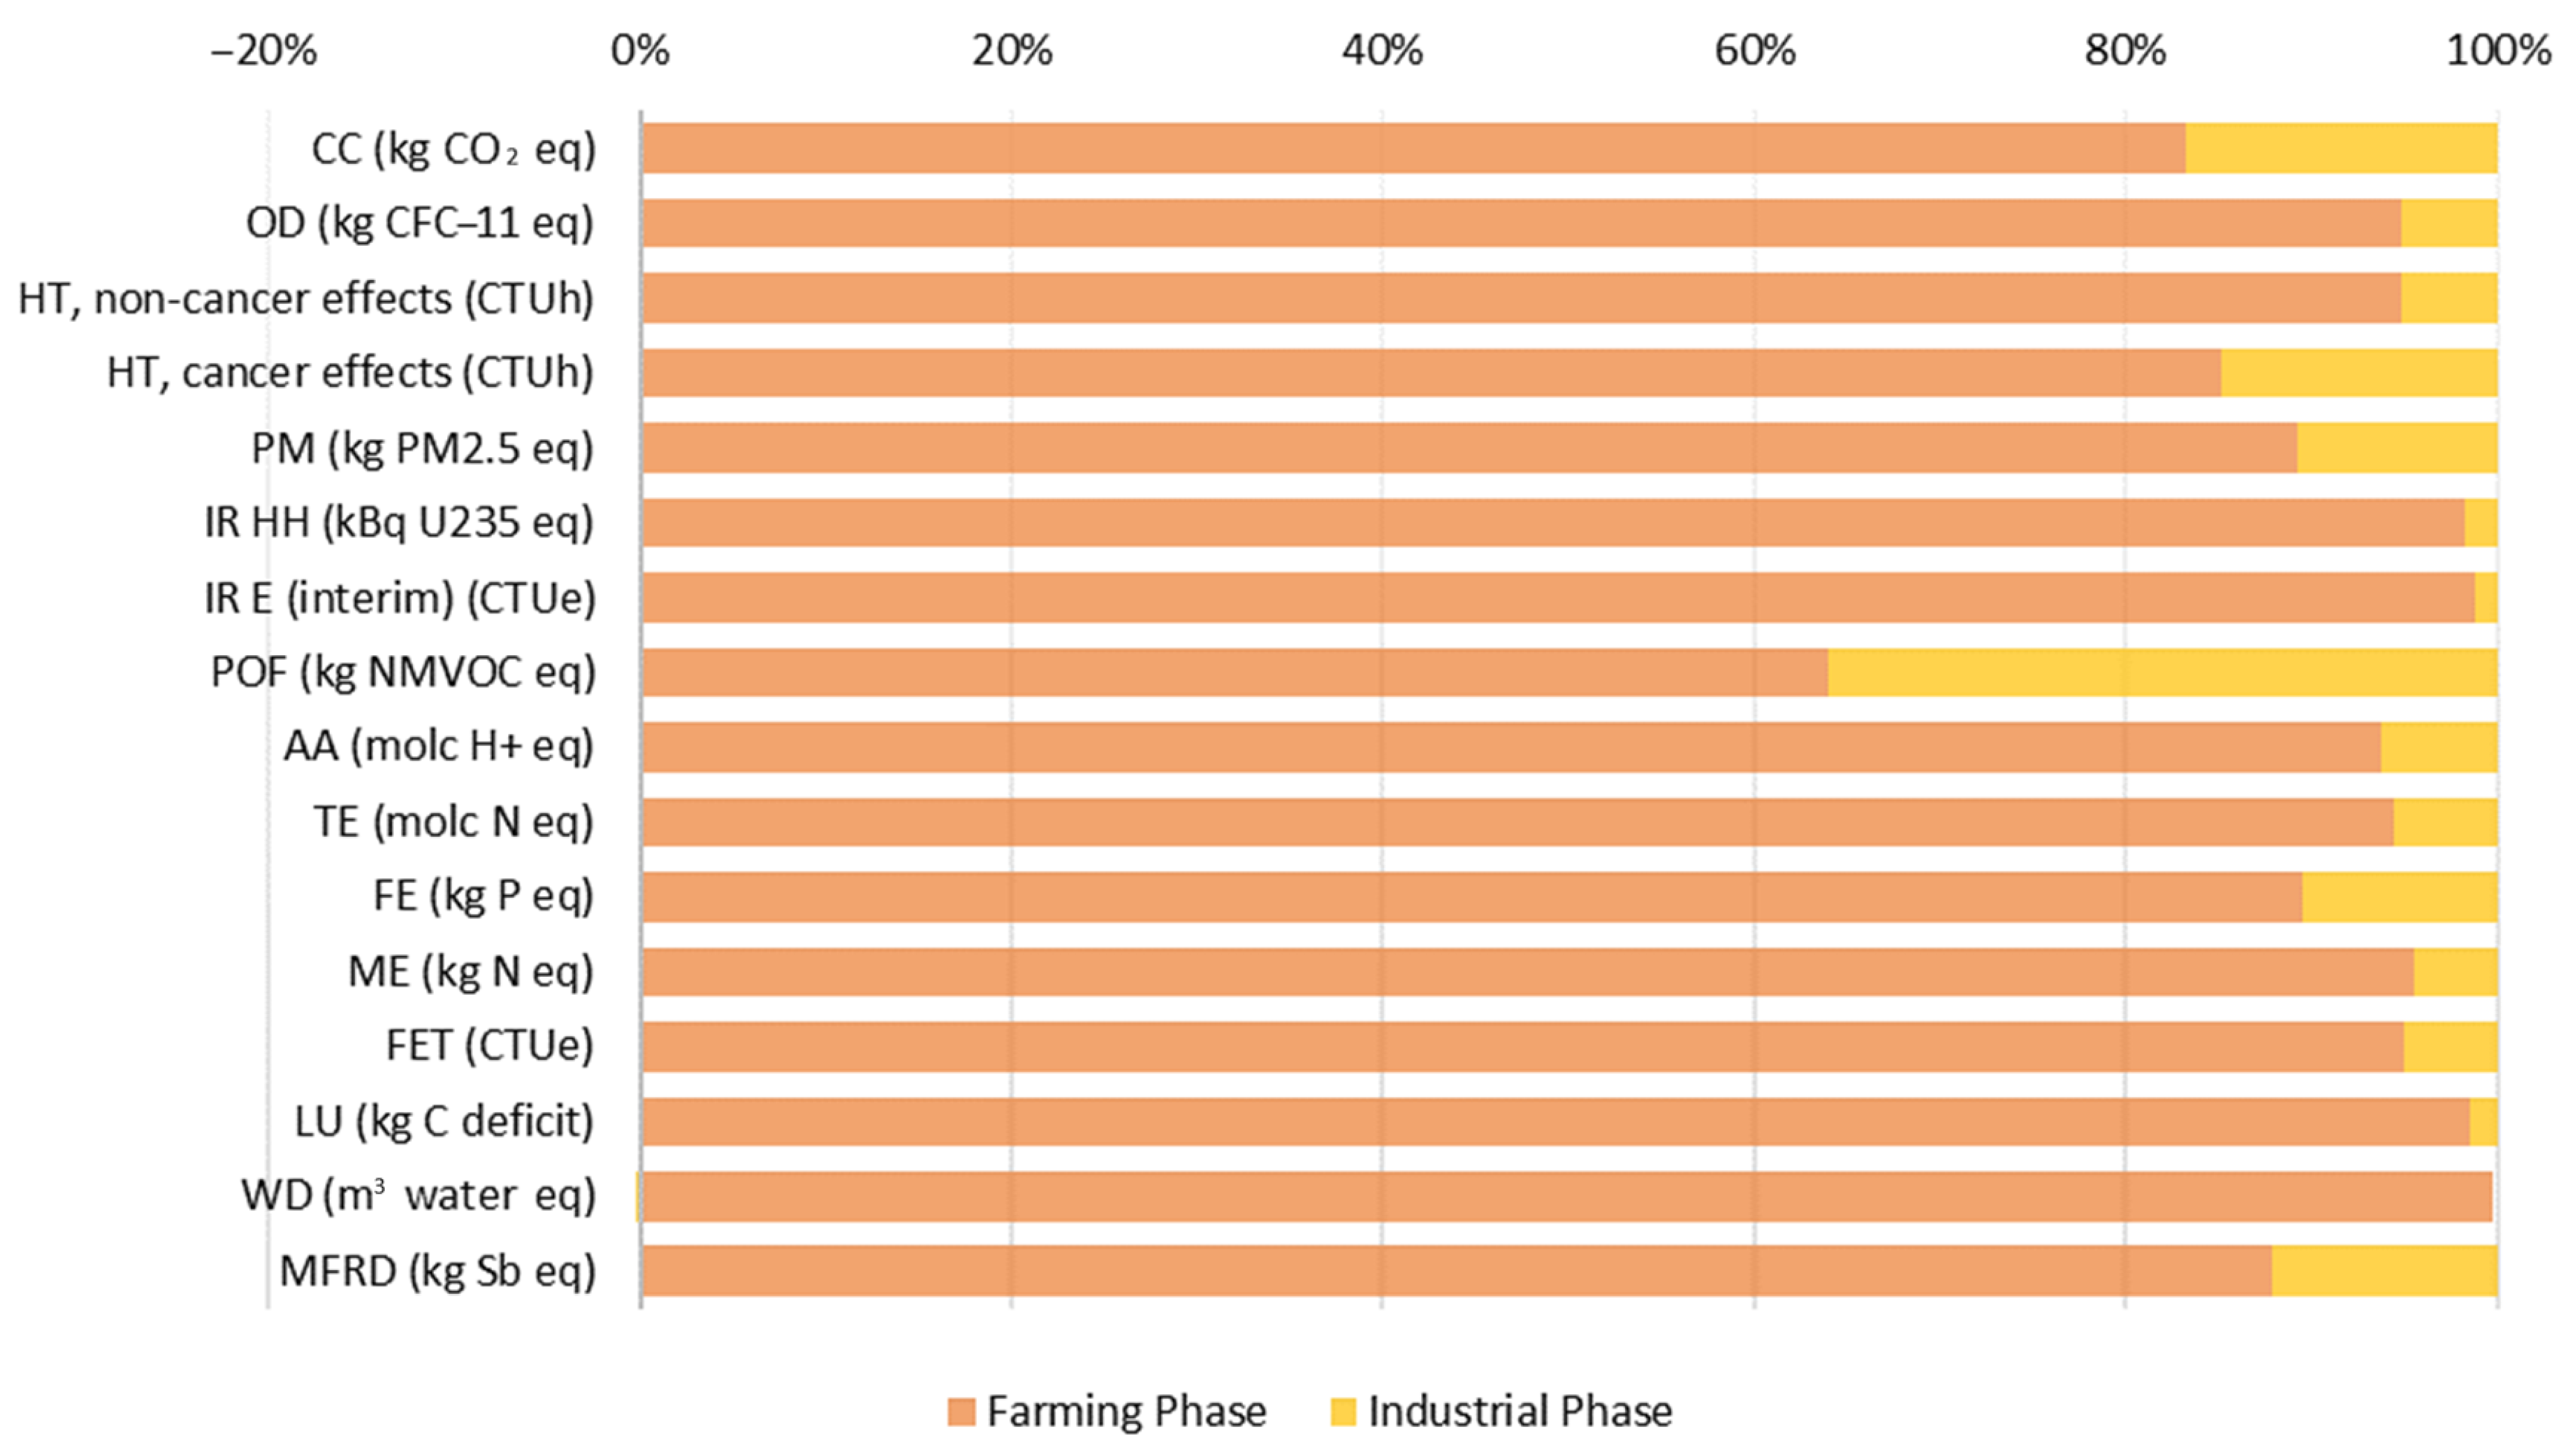This screenshot has width=2576, height=1456.
Task: Click the '100%' axis tick label
Action: 2497,50
